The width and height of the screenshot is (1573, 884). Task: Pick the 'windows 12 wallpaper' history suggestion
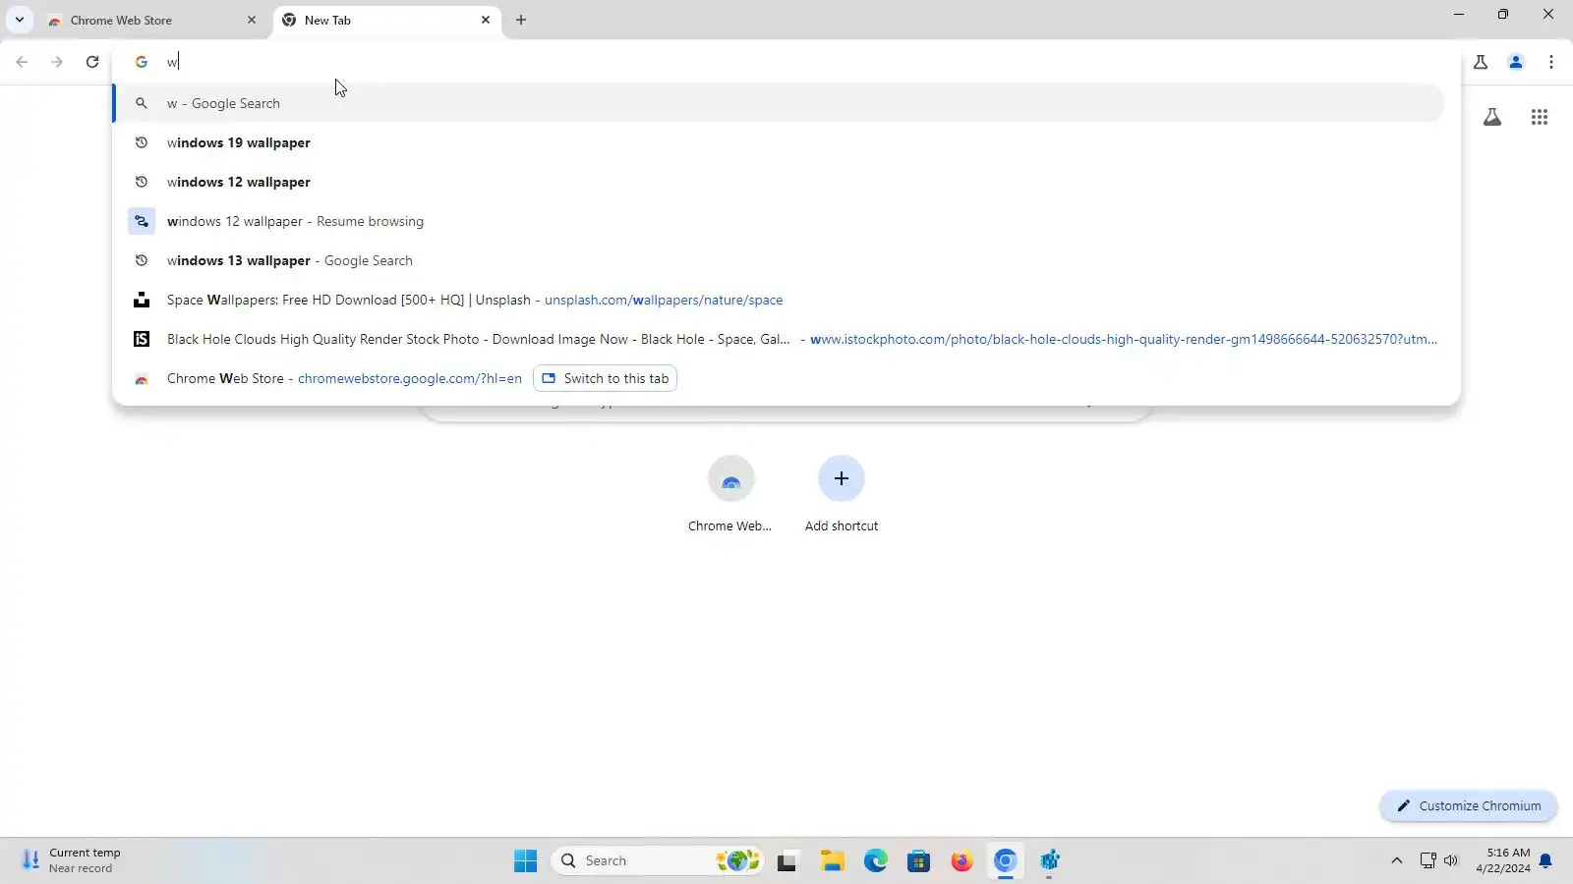779,182
